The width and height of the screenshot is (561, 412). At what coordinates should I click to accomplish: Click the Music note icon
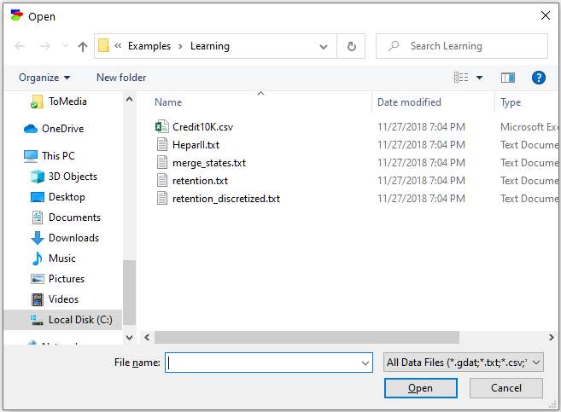point(38,258)
